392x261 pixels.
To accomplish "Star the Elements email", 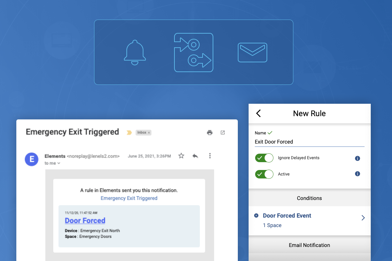I will [181, 156].
